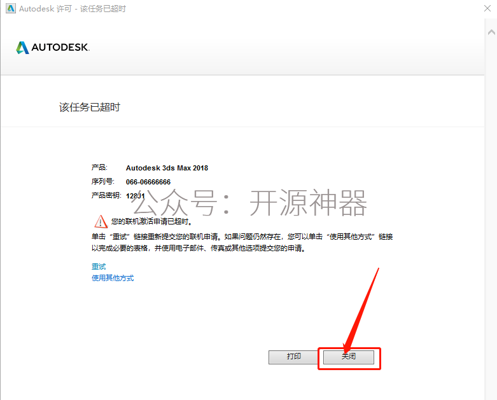Select product name Autodesk 3ds Max 2018
Screen dimensions: 497x400
click(167, 168)
